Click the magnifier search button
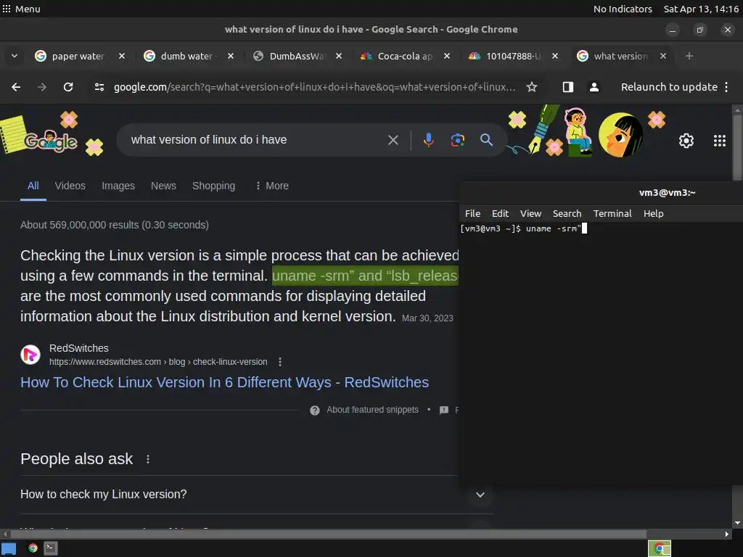Image resolution: width=743 pixels, height=557 pixels. (486, 140)
